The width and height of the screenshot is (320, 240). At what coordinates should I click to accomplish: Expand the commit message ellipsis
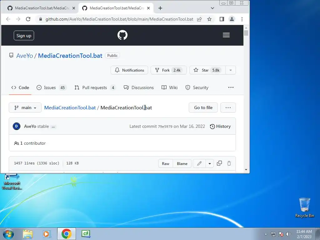tap(53, 127)
